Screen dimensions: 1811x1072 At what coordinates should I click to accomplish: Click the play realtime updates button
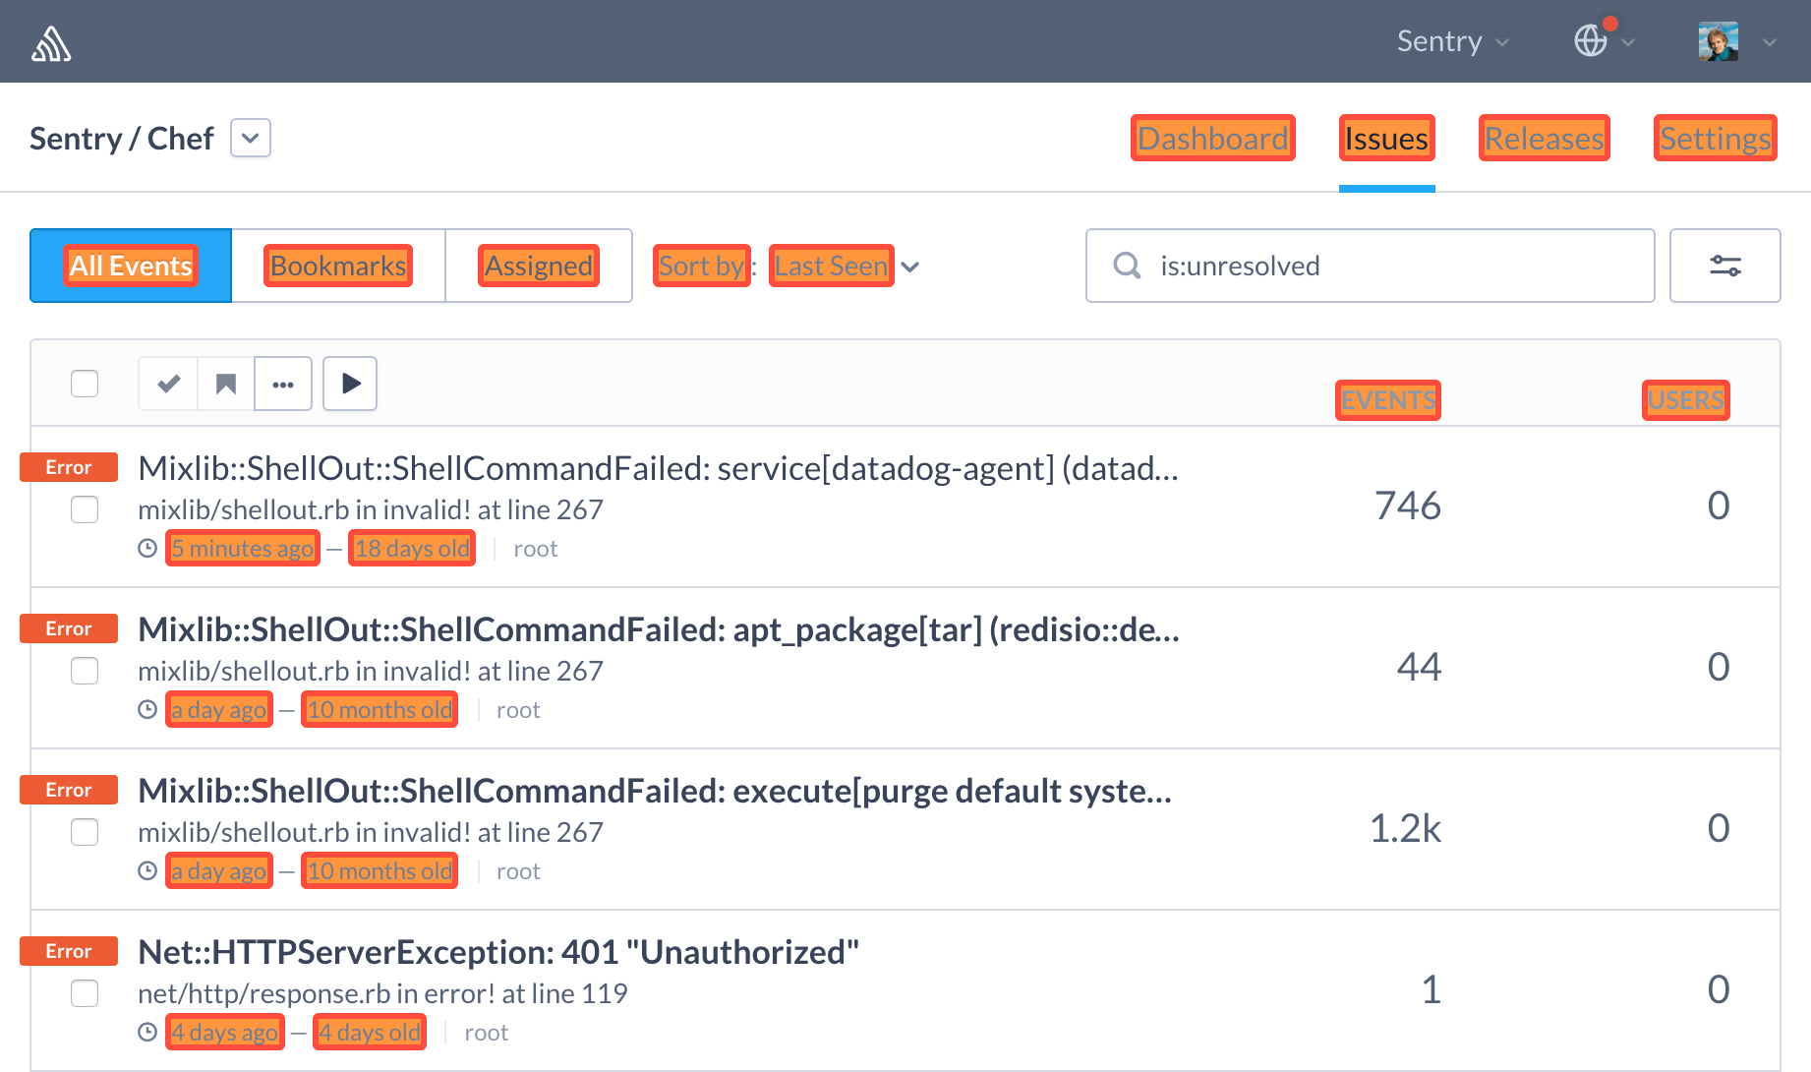350,384
